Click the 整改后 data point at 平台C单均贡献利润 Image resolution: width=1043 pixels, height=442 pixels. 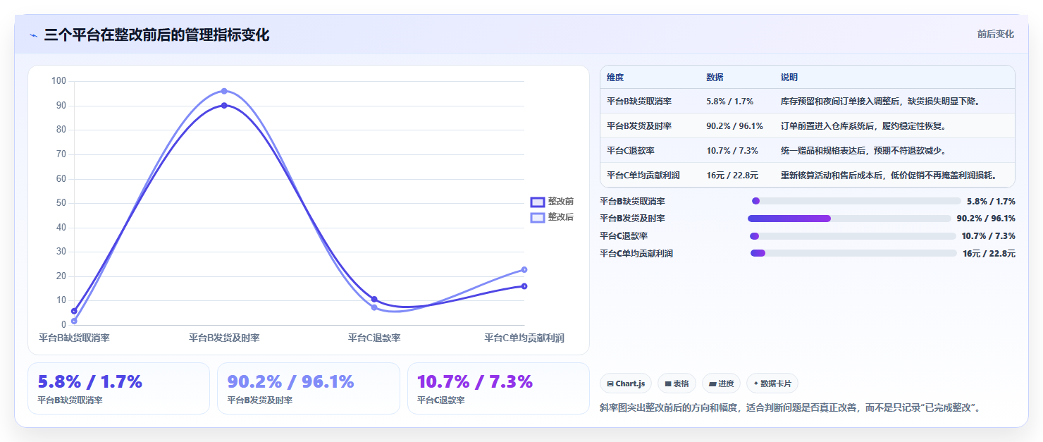click(x=524, y=269)
